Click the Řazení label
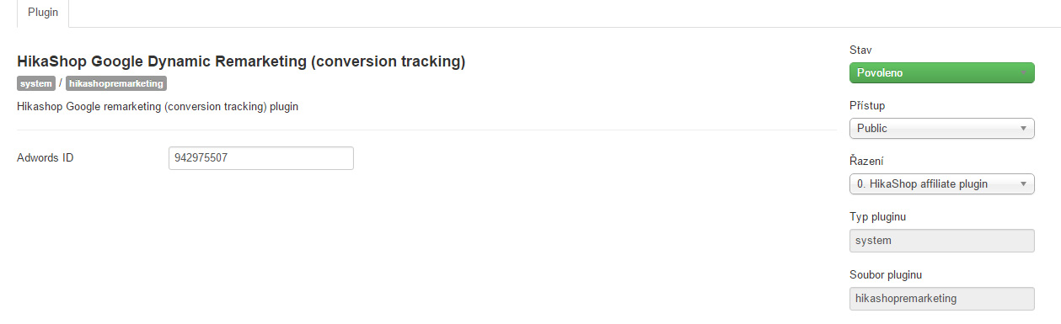 (866, 161)
